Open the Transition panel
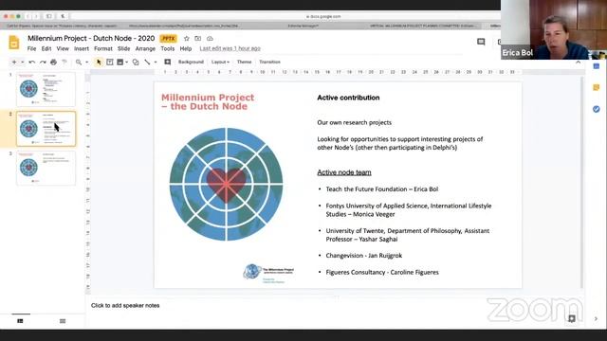Screen dimensions: 607x341 coord(269,62)
